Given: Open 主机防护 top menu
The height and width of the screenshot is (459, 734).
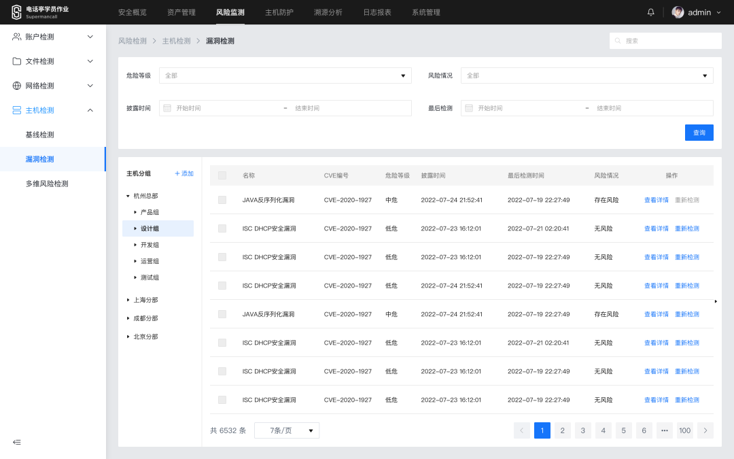Looking at the screenshot, I should coord(279,12).
